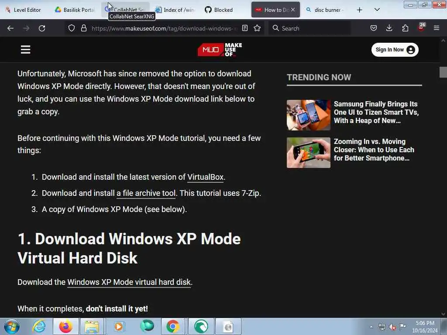Click the URL address bar
Image resolution: width=447 pixels, height=335 pixels.
point(164,28)
